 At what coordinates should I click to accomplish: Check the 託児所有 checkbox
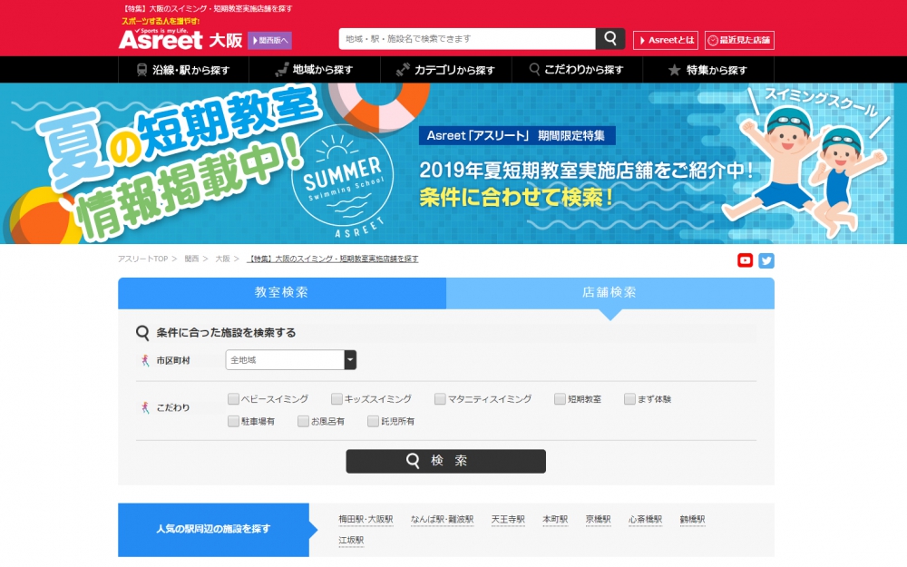[x=373, y=421]
